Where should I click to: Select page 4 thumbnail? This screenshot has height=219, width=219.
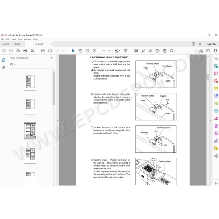tap(30, 155)
